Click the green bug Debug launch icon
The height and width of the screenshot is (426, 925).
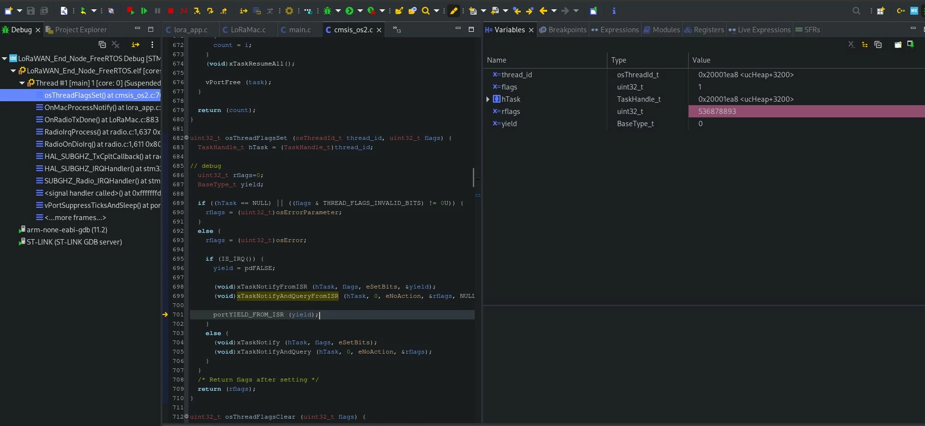click(327, 10)
